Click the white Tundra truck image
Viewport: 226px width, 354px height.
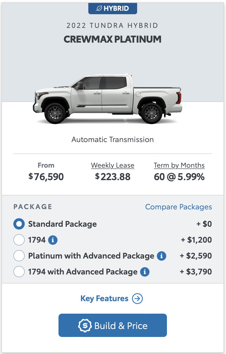click(108, 99)
